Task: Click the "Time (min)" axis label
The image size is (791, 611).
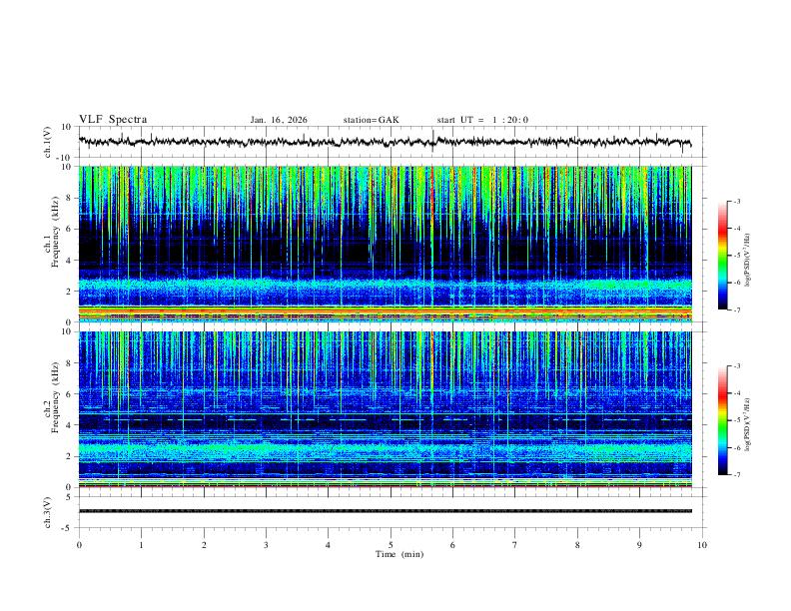Action: [x=399, y=554]
